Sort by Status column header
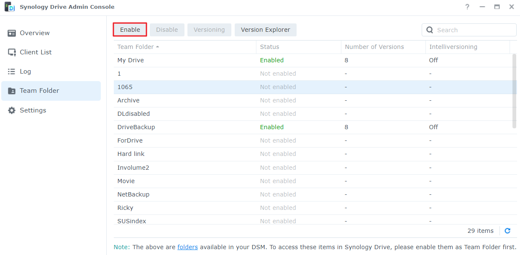Viewport: 520px width, 255px height. click(299, 47)
